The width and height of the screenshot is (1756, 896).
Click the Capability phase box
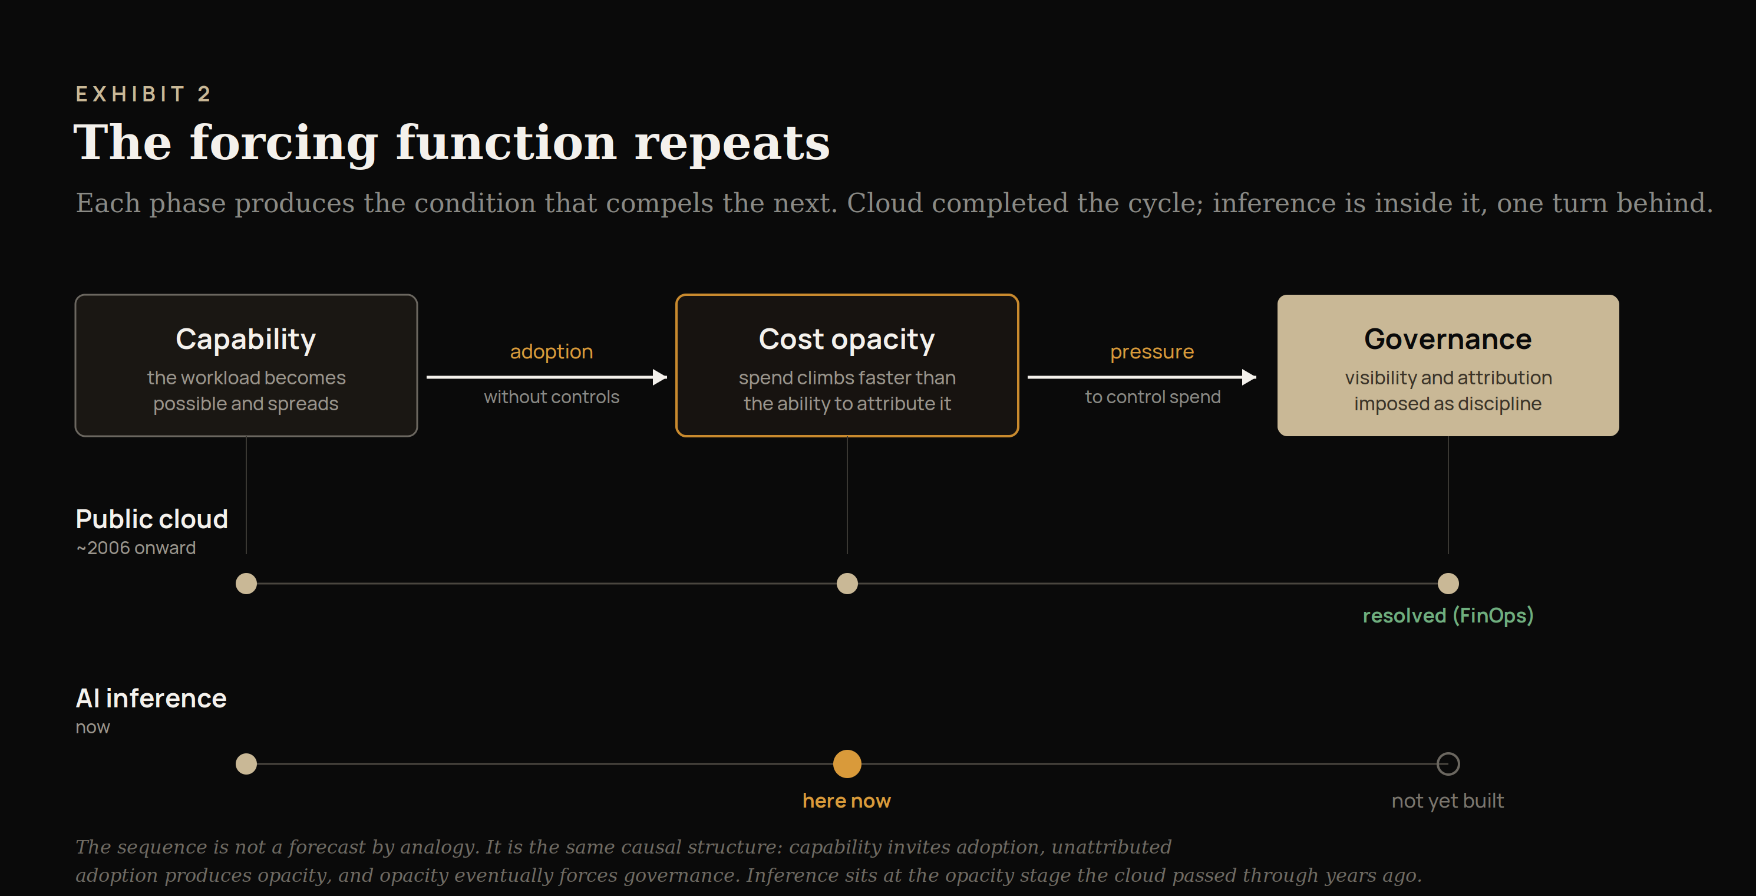click(x=246, y=365)
